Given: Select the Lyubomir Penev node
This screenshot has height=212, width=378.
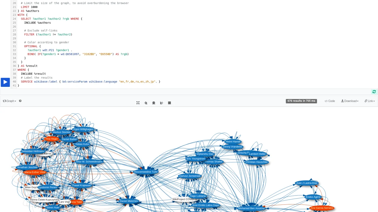Looking at the screenshot, I should click(x=48, y=187).
